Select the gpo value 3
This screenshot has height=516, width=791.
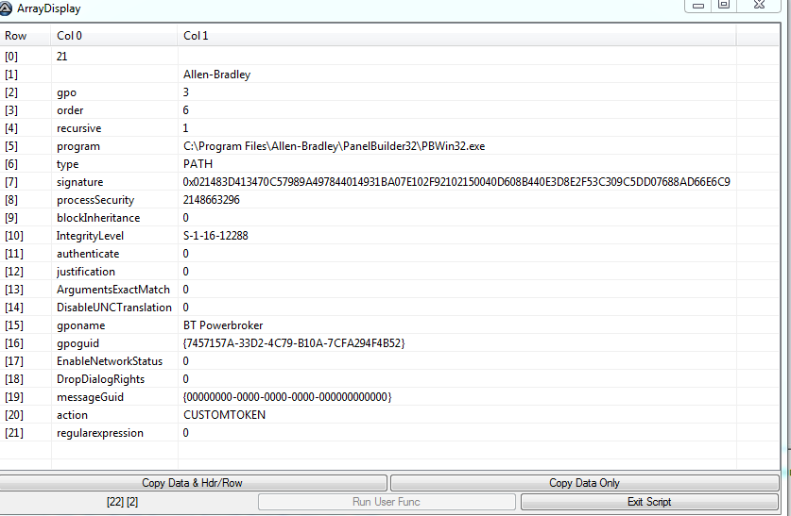185,92
